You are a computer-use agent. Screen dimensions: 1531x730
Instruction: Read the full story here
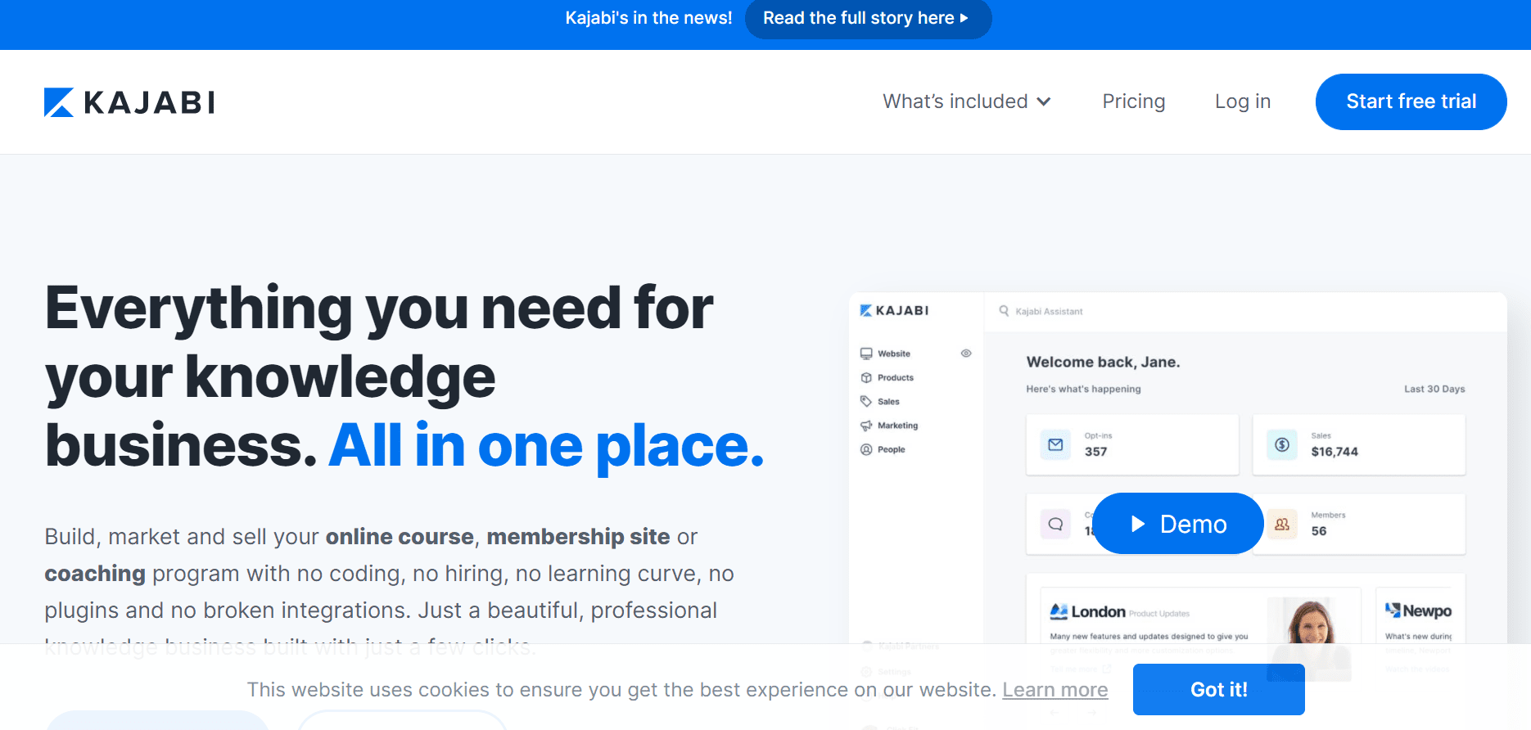(868, 18)
